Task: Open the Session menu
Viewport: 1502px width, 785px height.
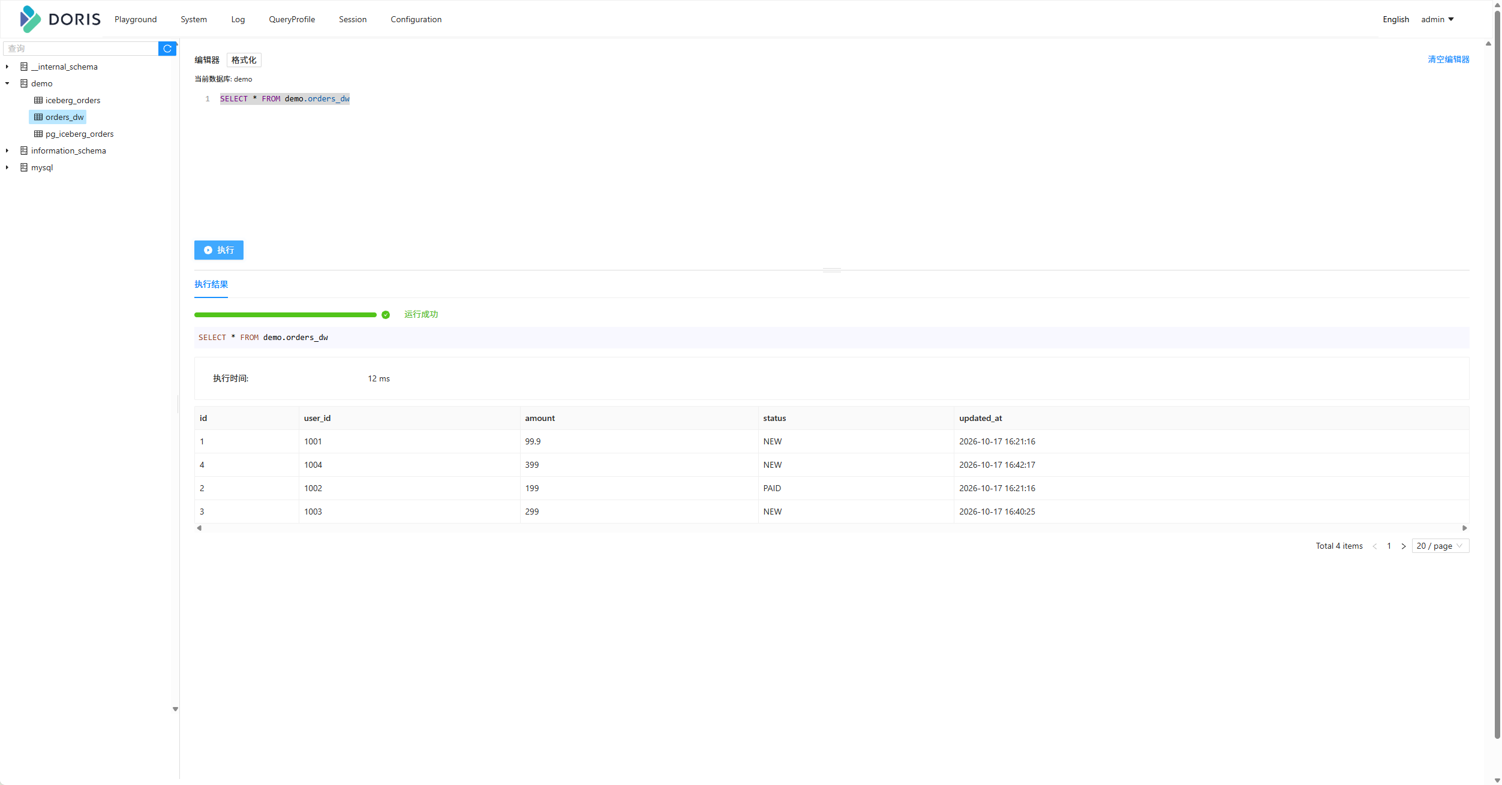Action: tap(353, 19)
